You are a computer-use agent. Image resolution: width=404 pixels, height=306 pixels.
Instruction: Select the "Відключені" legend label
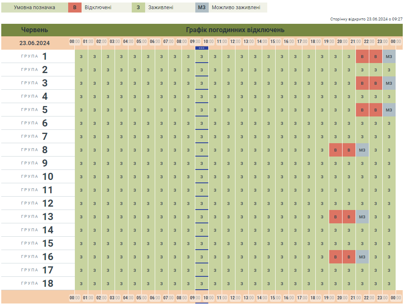(x=98, y=8)
